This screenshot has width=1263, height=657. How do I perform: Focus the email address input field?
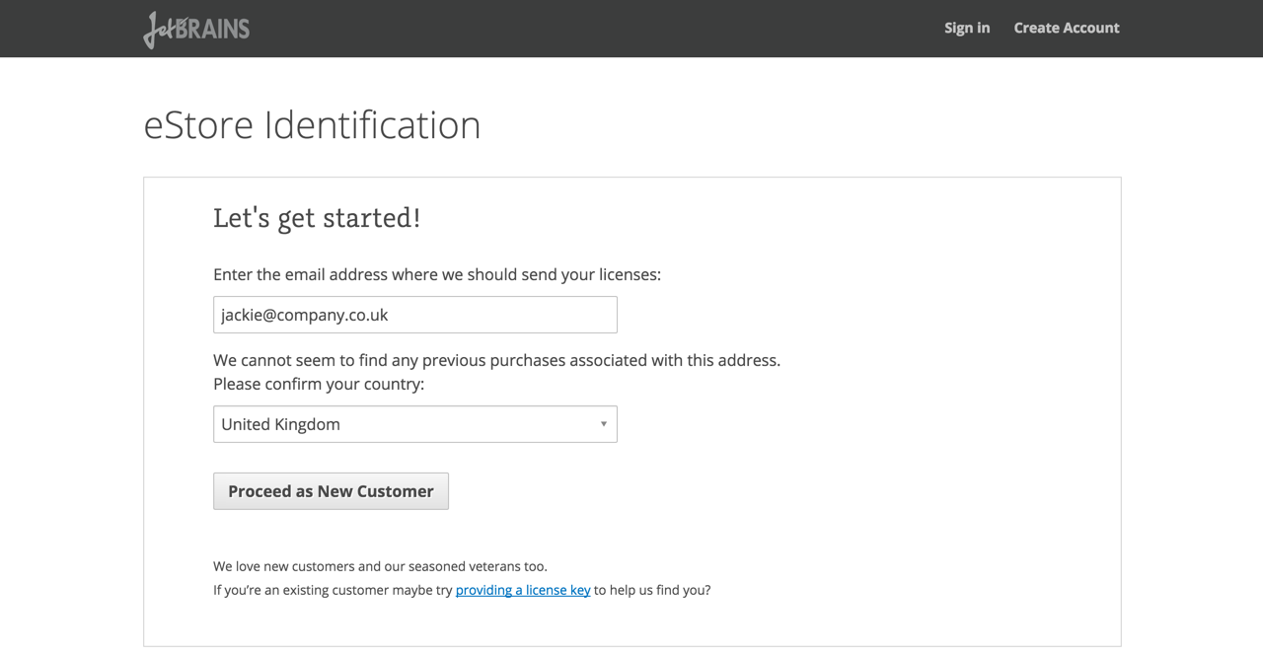[414, 315]
